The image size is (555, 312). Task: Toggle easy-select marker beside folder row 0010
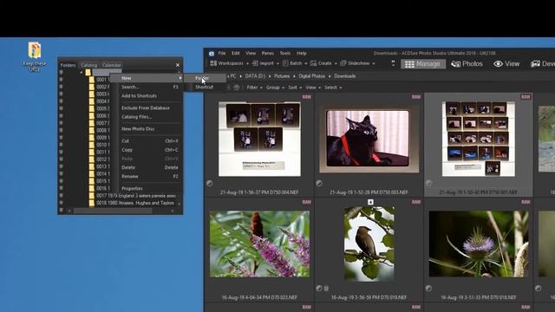(x=61, y=145)
